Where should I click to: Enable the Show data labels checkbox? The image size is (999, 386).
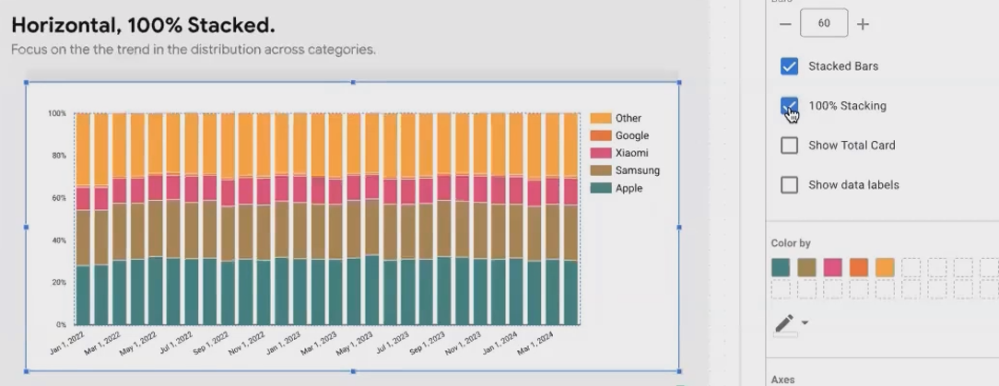click(790, 185)
